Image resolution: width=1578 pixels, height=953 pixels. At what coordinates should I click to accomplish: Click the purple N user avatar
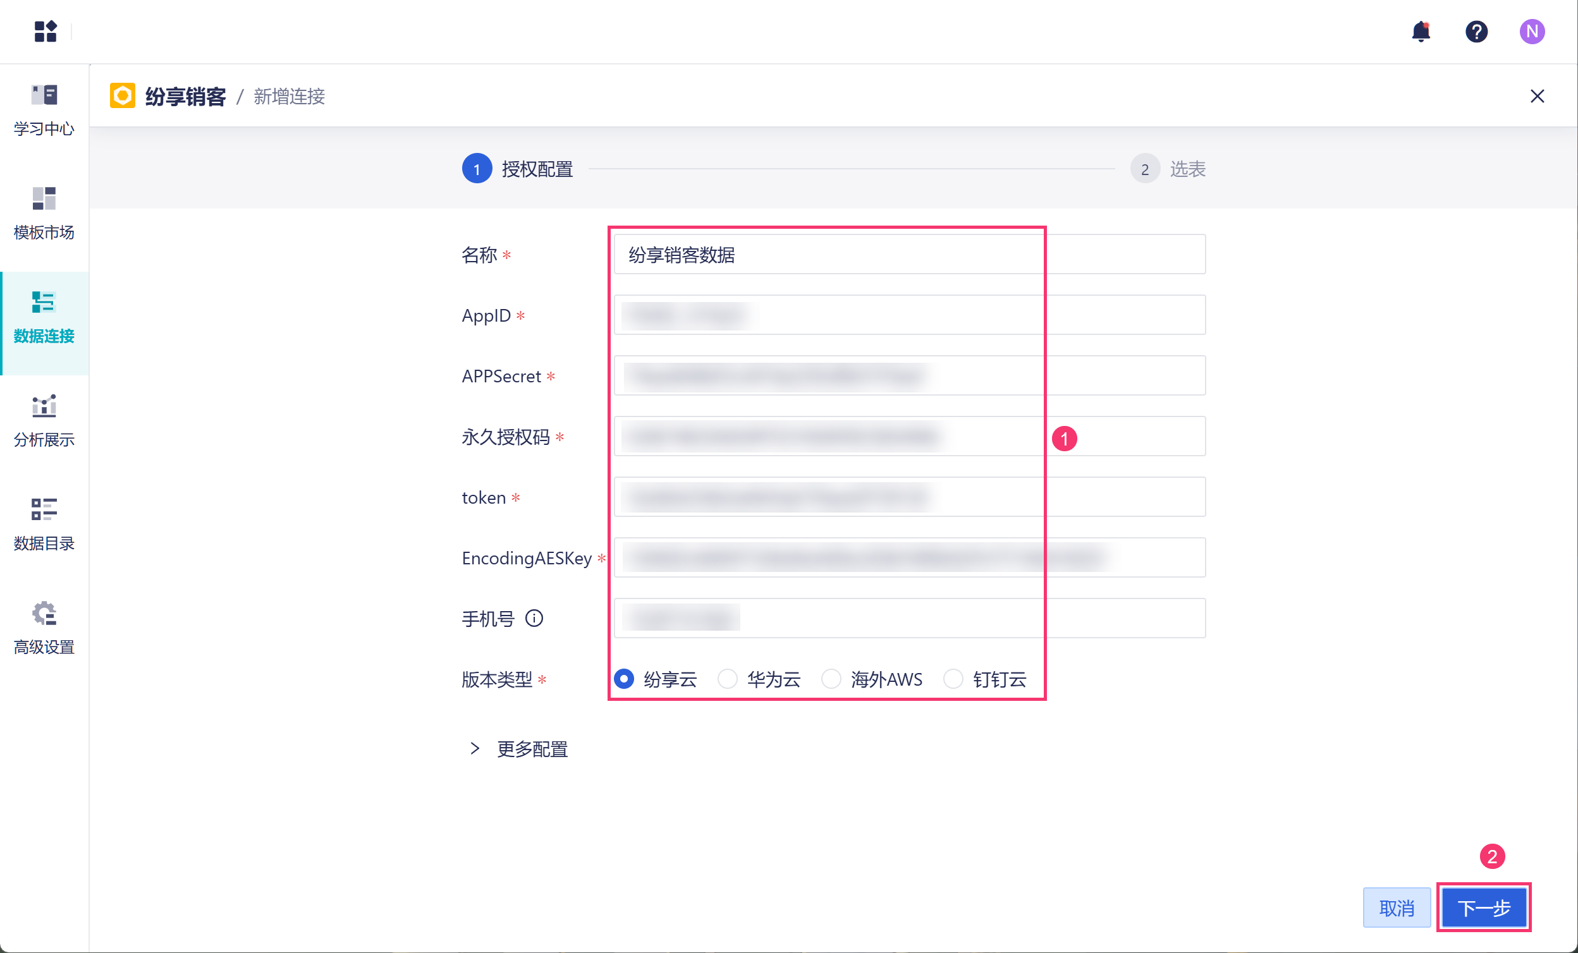click(x=1531, y=31)
